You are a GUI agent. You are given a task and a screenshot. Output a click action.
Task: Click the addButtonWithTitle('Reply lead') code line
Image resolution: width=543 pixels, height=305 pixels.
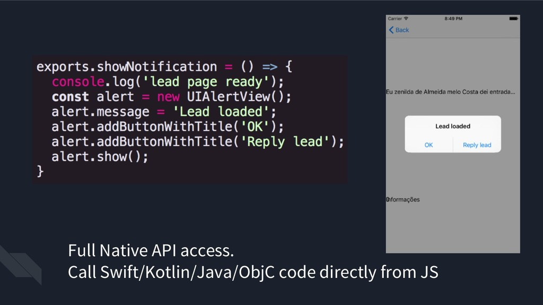198,142
